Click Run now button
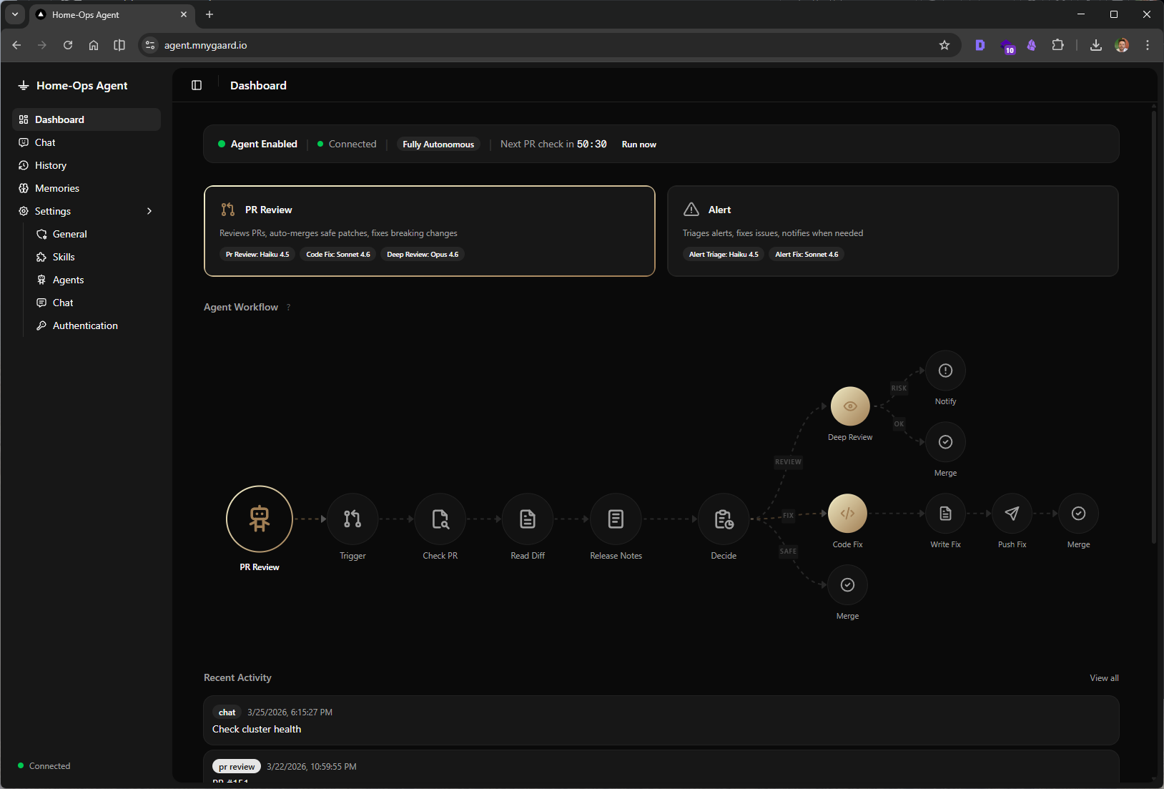1164x789 pixels. coord(638,144)
